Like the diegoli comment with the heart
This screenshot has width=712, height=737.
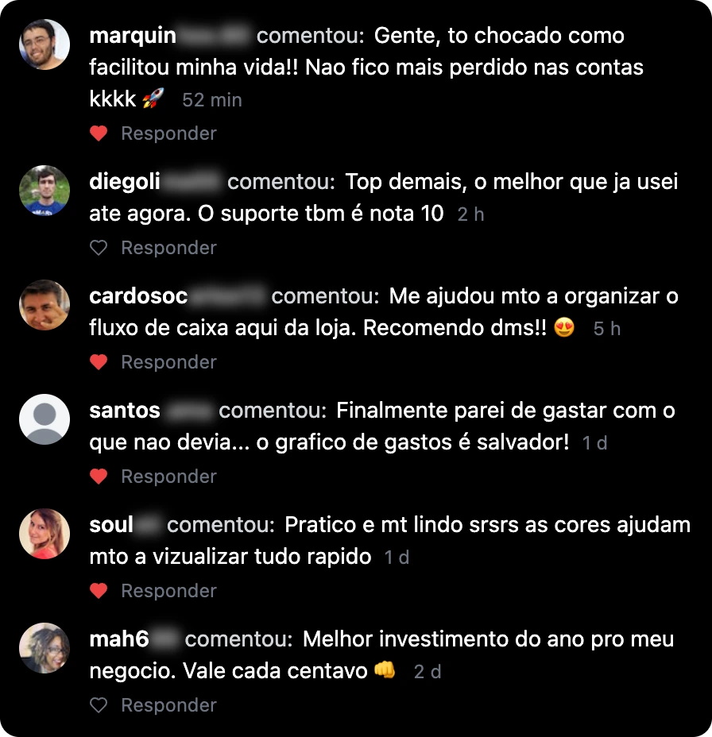click(99, 248)
